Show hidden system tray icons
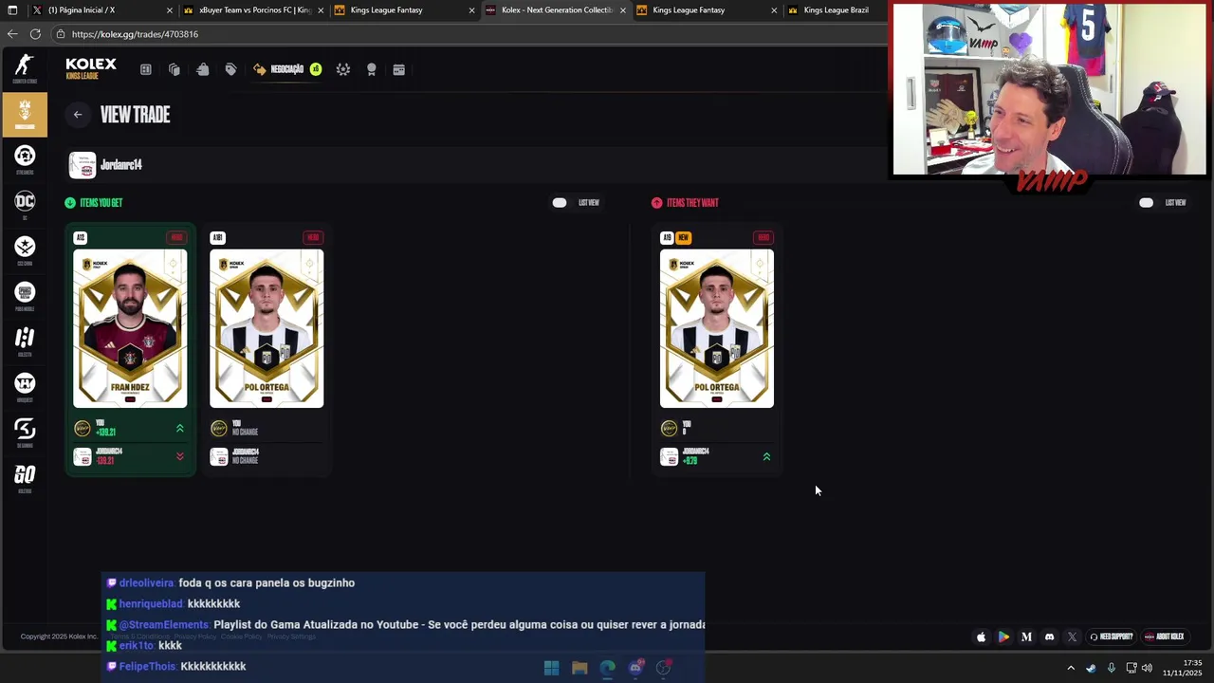The width and height of the screenshot is (1214, 683). click(x=1071, y=668)
